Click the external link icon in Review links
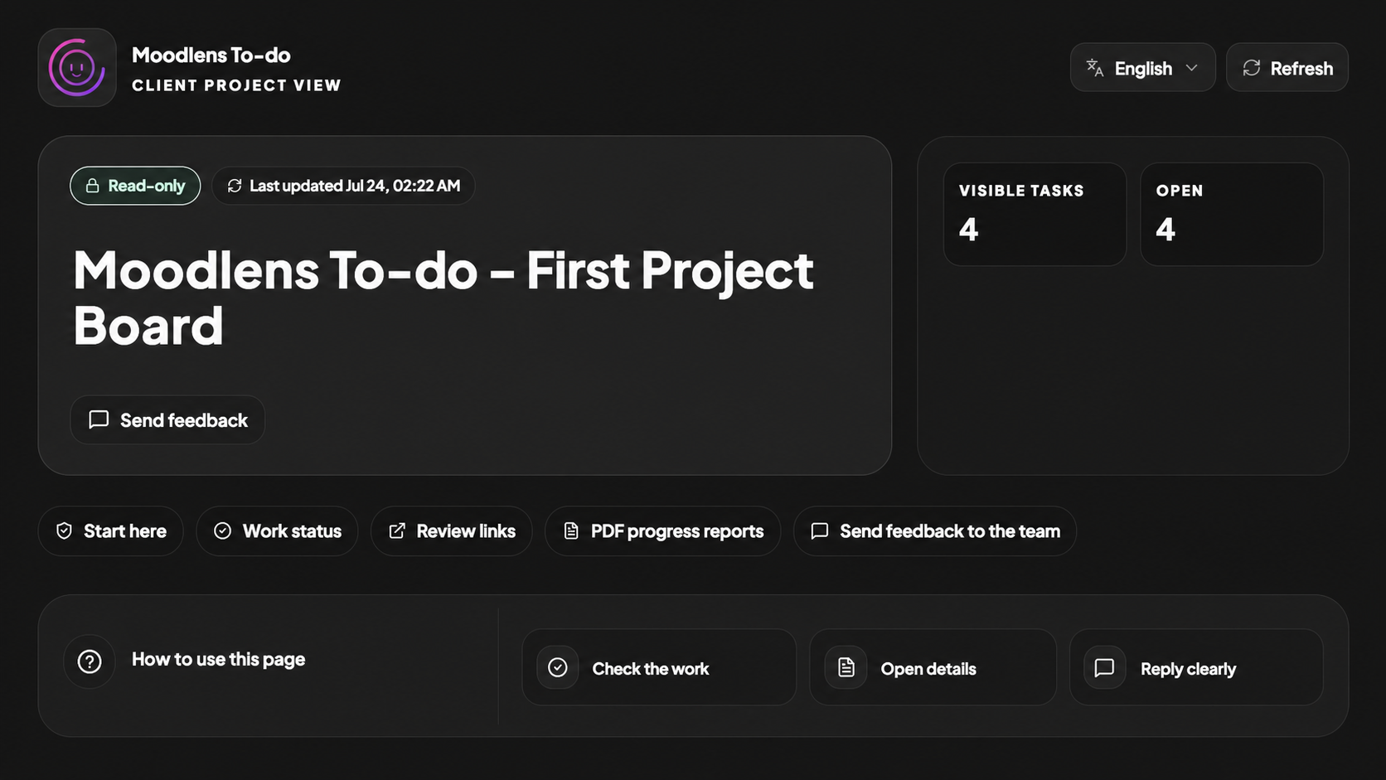This screenshot has width=1386, height=780. [397, 531]
